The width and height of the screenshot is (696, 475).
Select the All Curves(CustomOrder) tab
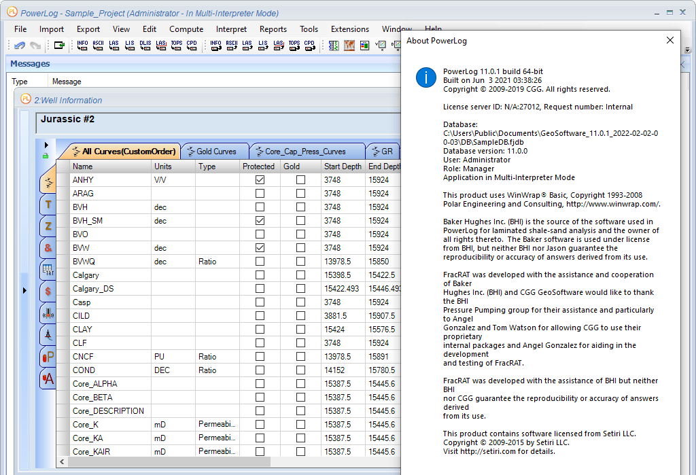tap(124, 152)
